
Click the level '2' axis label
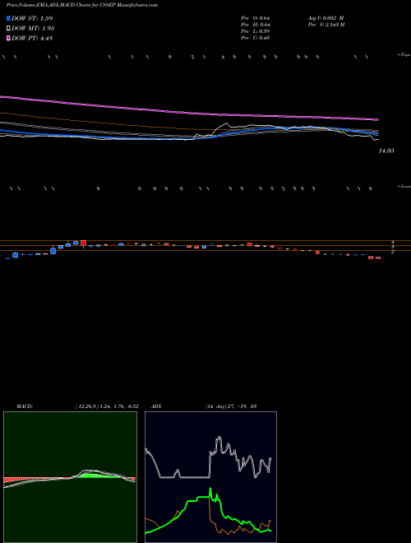[393, 252]
